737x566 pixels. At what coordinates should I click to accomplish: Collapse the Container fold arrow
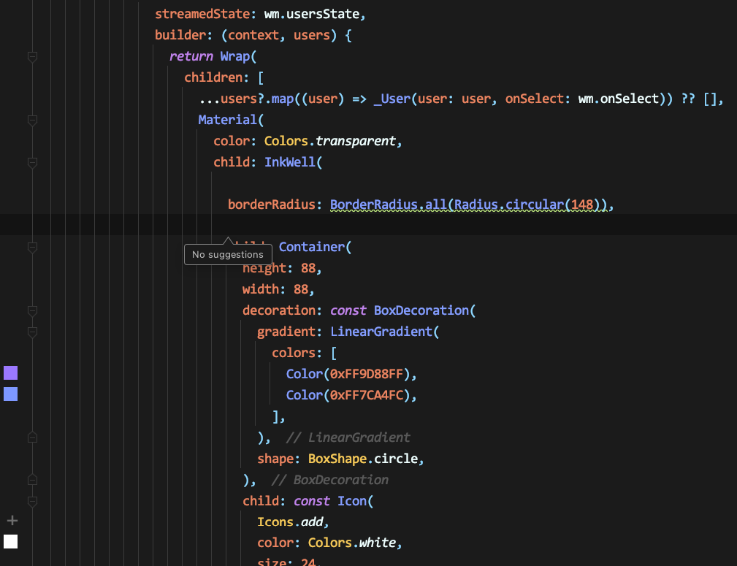[32, 248]
